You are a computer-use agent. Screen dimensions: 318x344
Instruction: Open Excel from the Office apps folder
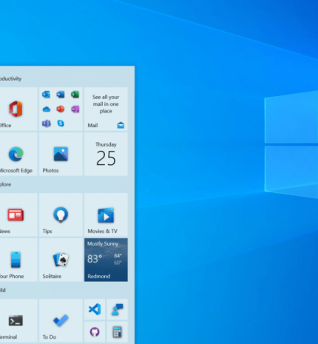[x=75, y=95]
